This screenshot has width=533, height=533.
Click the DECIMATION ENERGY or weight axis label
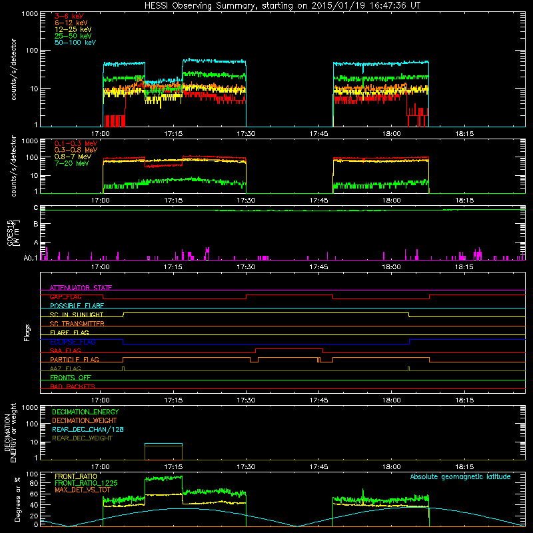10,432
